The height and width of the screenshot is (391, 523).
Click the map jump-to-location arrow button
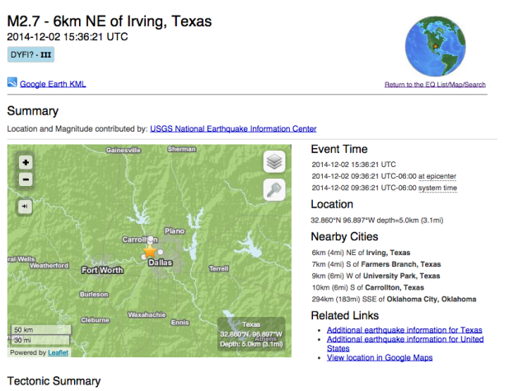point(25,207)
